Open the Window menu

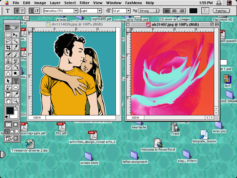tap(114, 3)
